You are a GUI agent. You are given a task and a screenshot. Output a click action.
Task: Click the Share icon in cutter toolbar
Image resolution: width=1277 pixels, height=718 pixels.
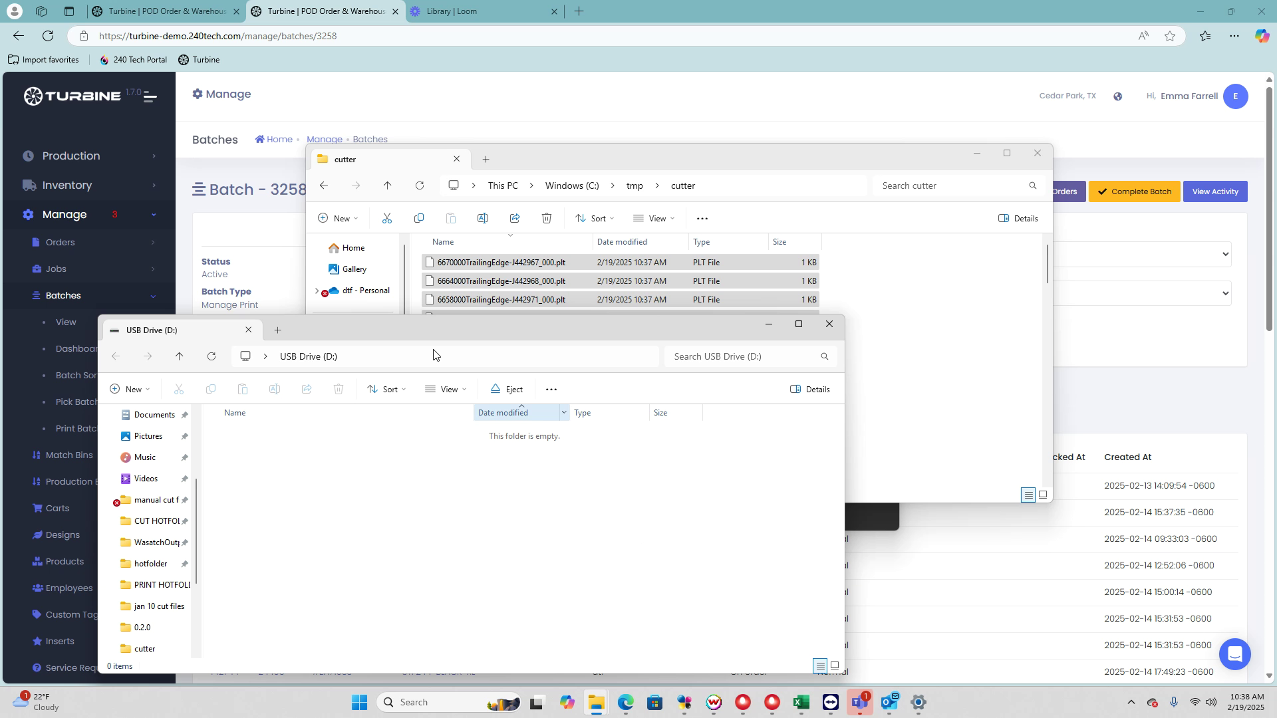point(515,219)
